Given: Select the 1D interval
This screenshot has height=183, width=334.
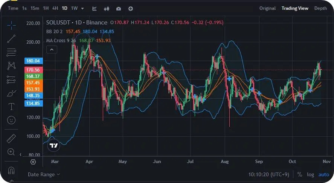Looking at the screenshot, I should click(x=64, y=8).
